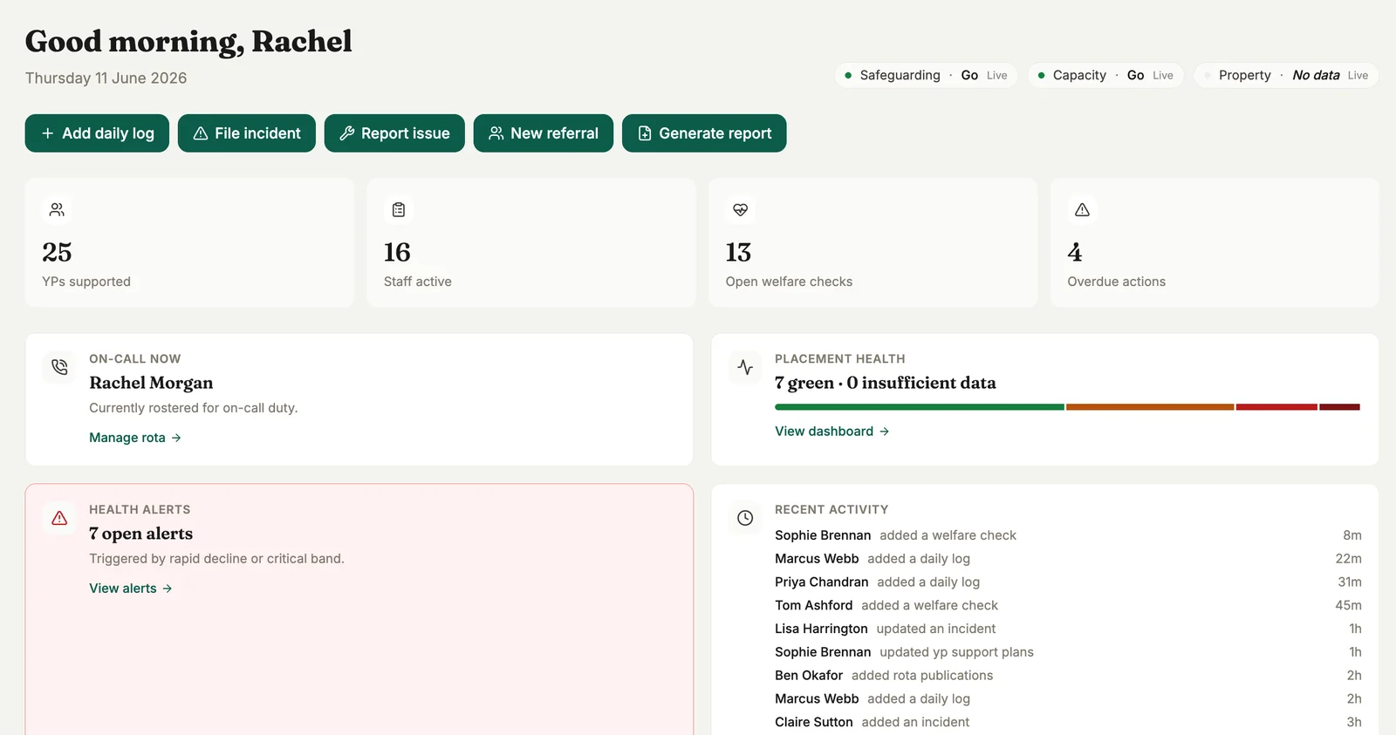1396x735 pixels.
Task: File a new incident
Action: pyautogui.click(x=247, y=133)
